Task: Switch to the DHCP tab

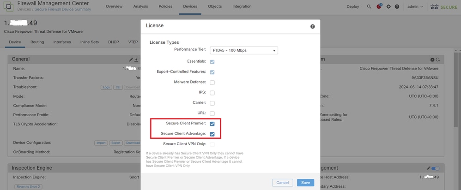Action: coord(114,42)
